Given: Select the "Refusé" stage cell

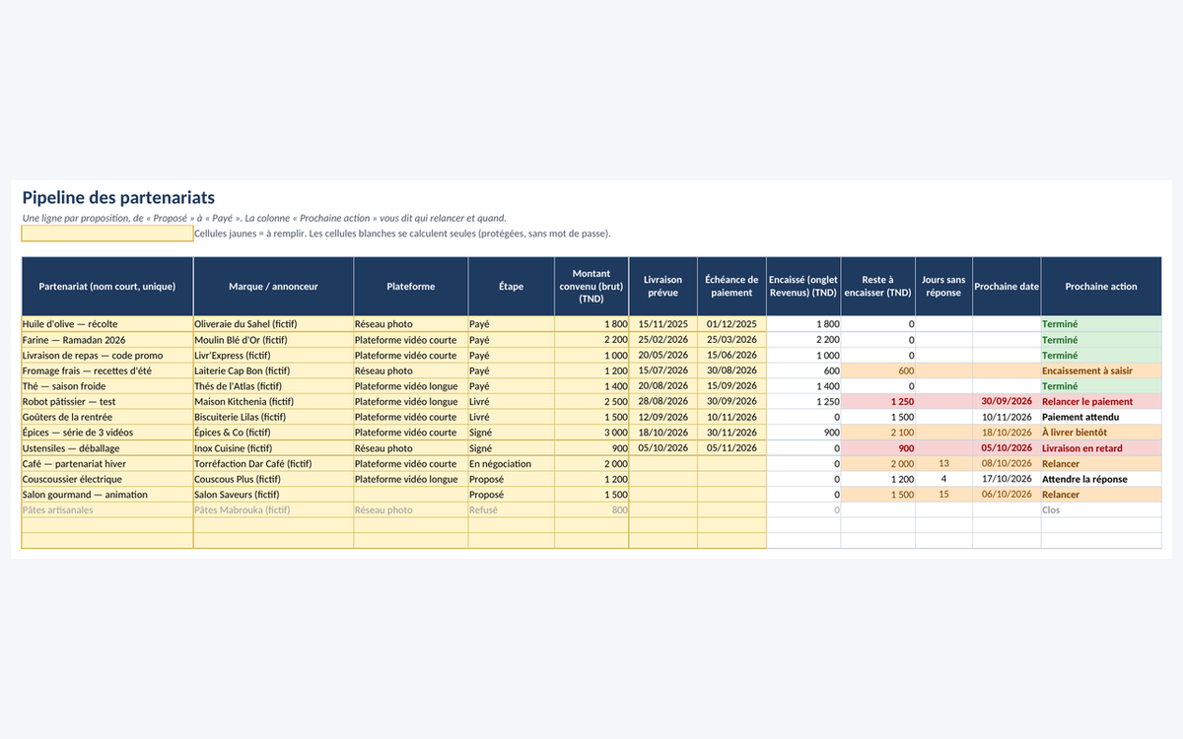Looking at the screenshot, I should (x=511, y=510).
